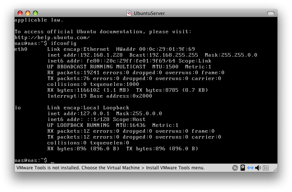Open the shared folders status icon

pyautogui.click(x=266, y=168)
